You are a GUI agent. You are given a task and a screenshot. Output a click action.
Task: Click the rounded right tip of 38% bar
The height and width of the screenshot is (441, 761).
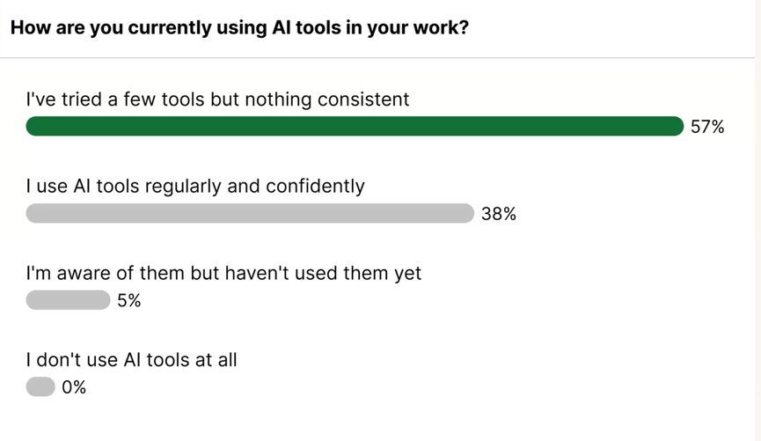466,214
